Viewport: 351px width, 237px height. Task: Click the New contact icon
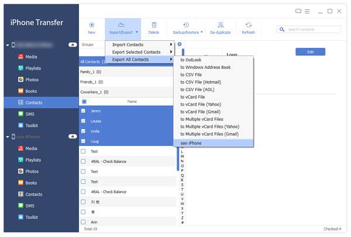(x=92, y=25)
